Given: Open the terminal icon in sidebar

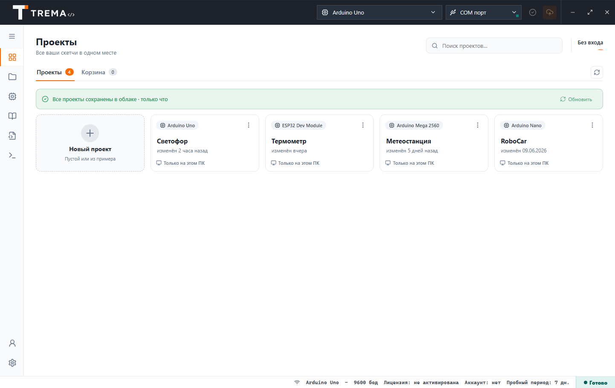Looking at the screenshot, I should click(x=12, y=155).
